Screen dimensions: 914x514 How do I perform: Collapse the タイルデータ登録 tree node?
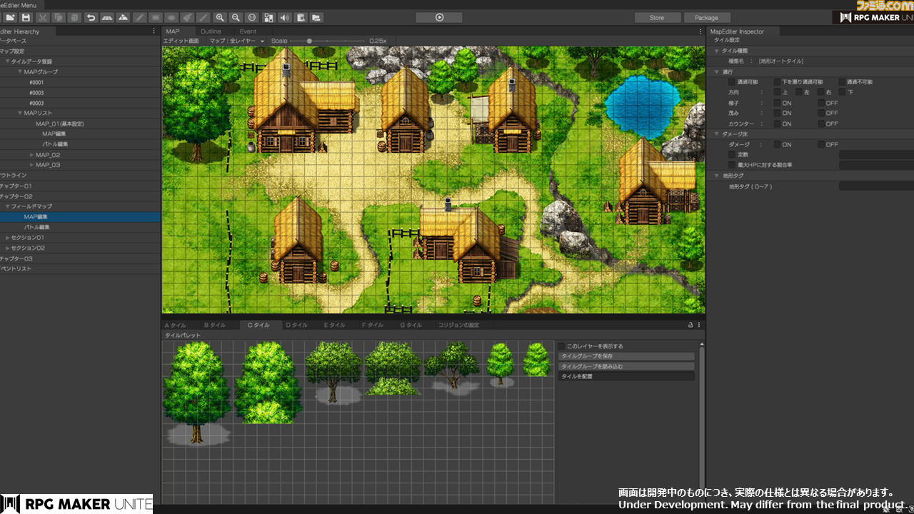[x=7, y=62]
